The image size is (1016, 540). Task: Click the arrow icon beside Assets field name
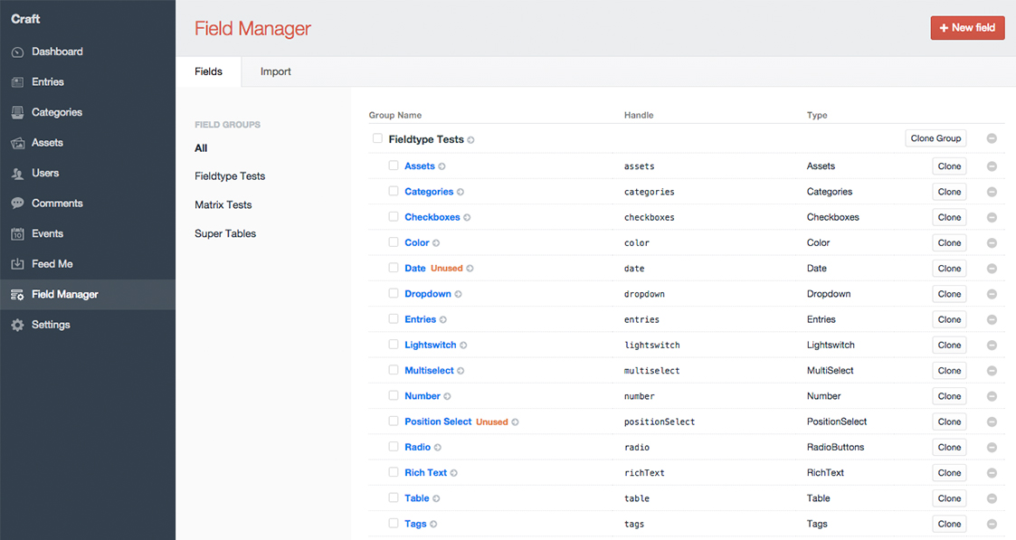click(442, 166)
